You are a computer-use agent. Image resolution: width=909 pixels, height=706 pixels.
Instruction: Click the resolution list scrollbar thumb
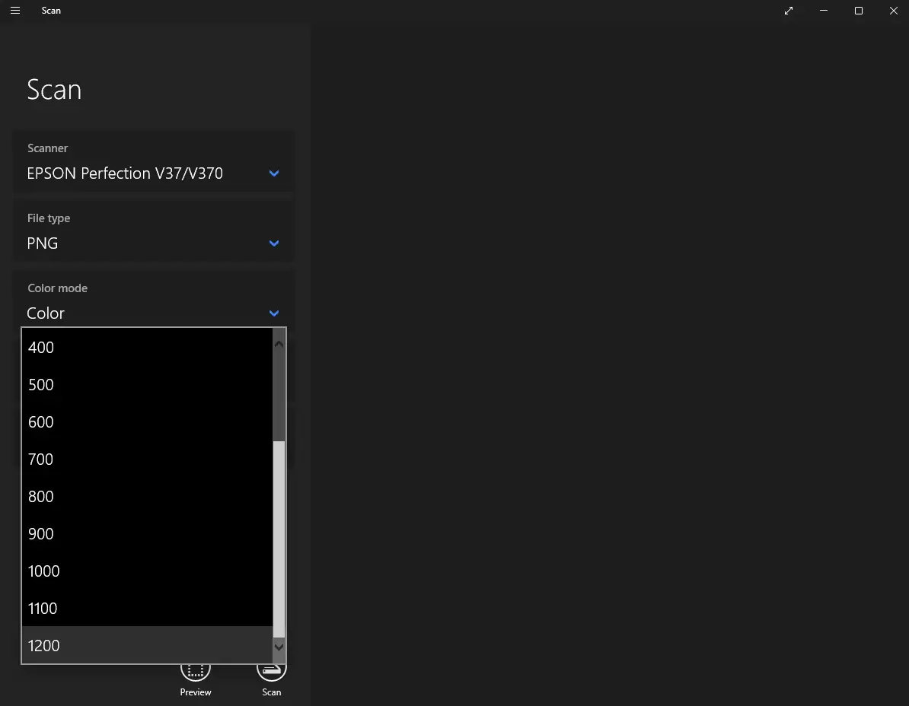click(279, 539)
